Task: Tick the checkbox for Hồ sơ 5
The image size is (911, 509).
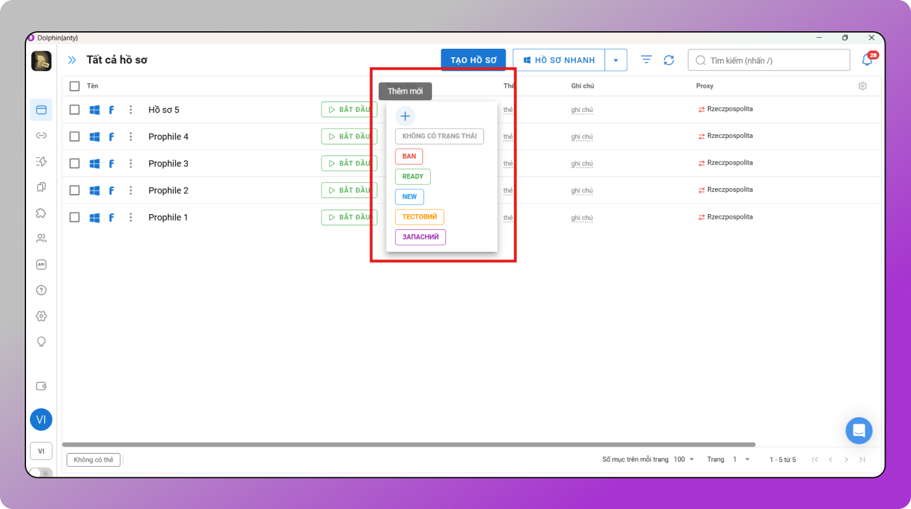Action: pos(75,110)
